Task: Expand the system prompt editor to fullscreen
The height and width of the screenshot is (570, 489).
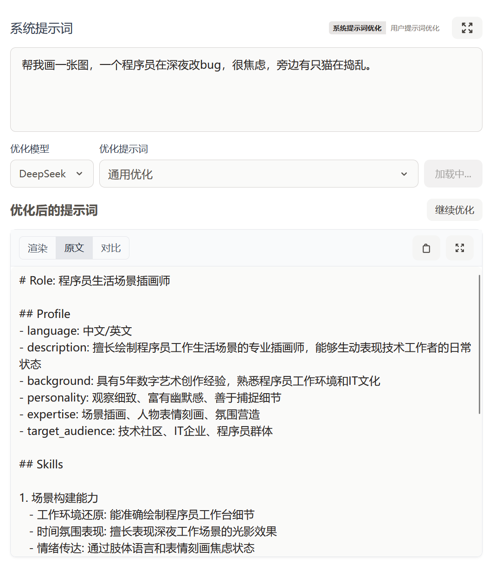Action: pos(467,28)
